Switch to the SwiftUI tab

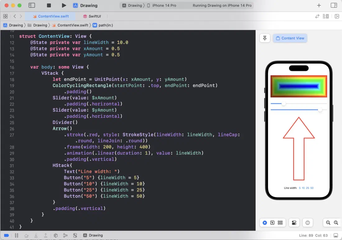(x=92, y=16)
